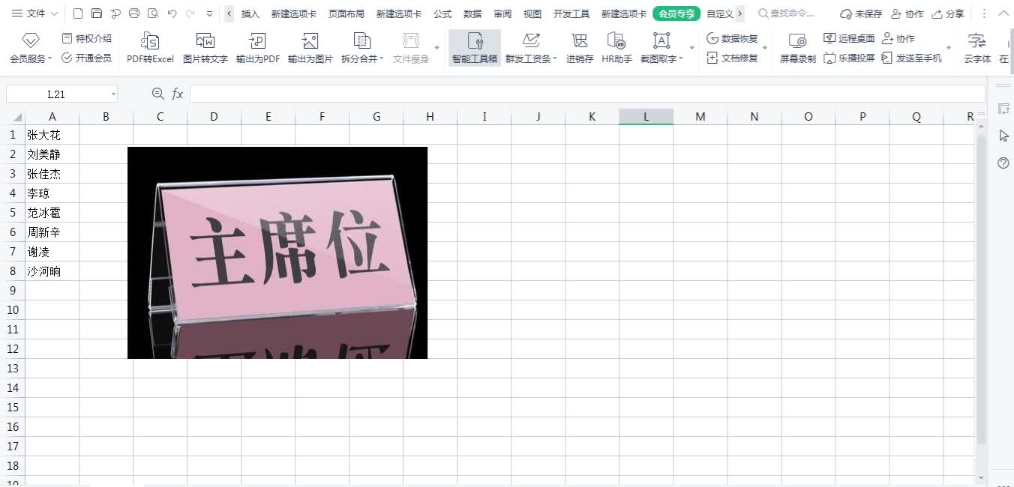Screen dimensions: 1014x487
Task: Select row 9 header
Action: click(12, 290)
